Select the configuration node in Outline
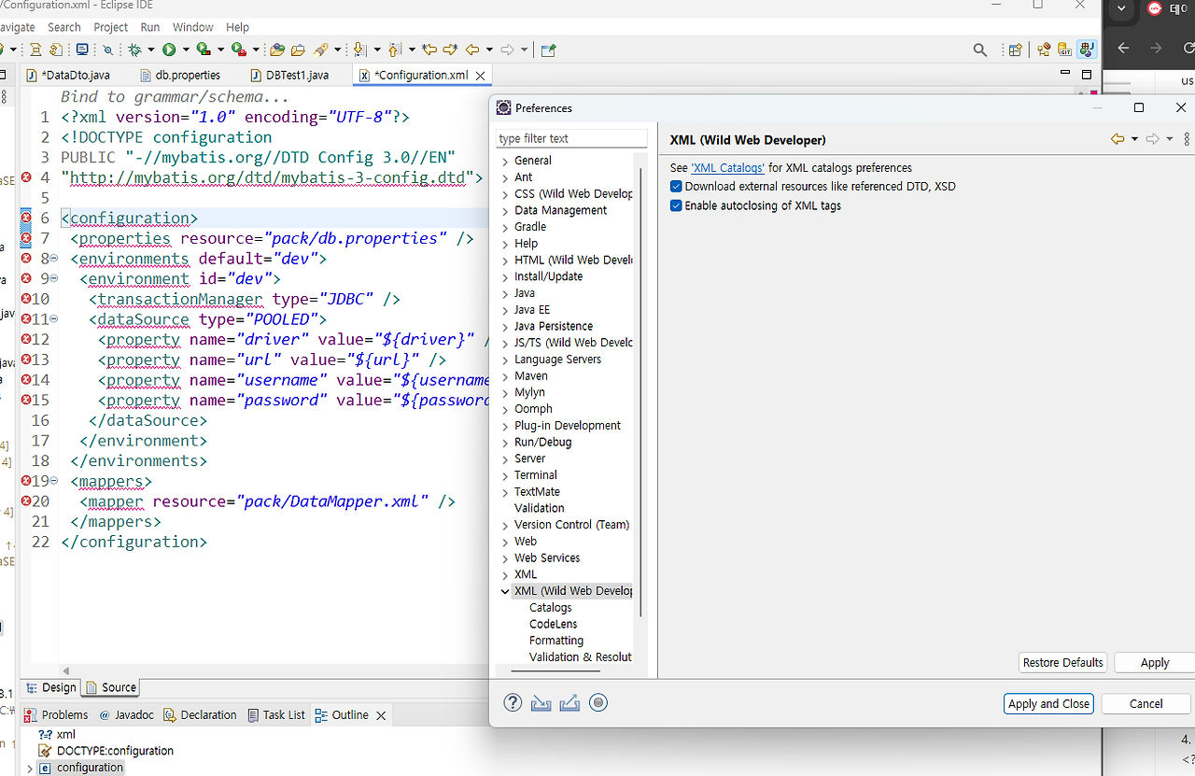 (90, 768)
